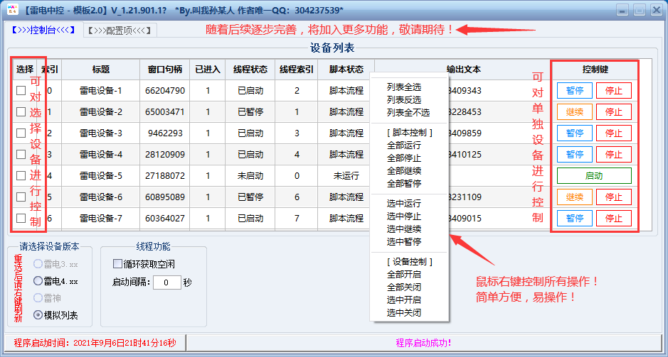Image resolution: width=668 pixels, height=357 pixels.
Task: Click the 标题 column header
Action: [x=101, y=70]
